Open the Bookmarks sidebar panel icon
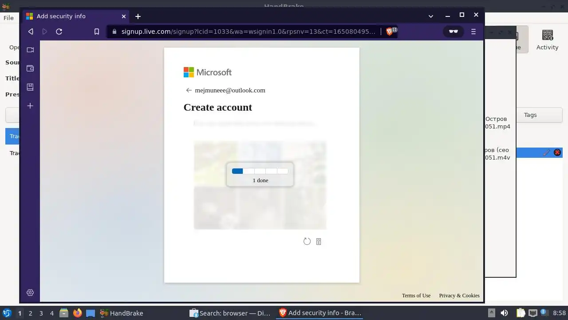Image resolution: width=568 pixels, height=320 pixels. pos(30,87)
